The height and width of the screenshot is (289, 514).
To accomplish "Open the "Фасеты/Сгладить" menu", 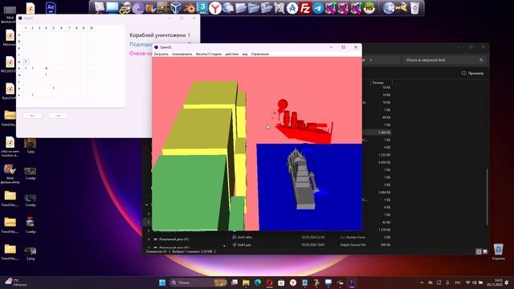I will [x=209, y=54].
